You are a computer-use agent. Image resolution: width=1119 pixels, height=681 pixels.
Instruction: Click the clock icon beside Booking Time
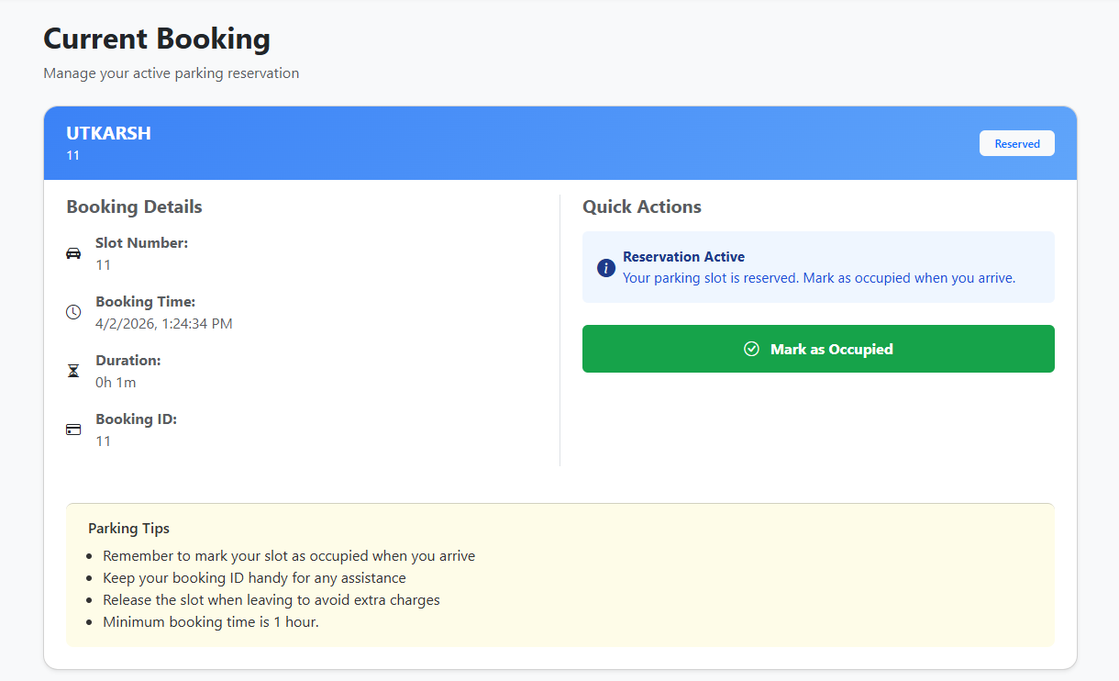(73, 313)
